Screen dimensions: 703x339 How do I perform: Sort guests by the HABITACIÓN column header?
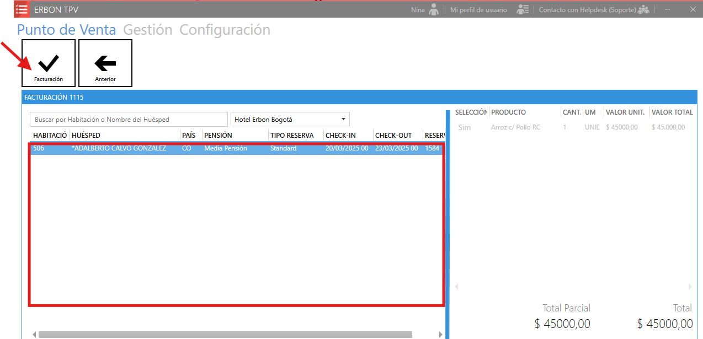click(50, 136)
